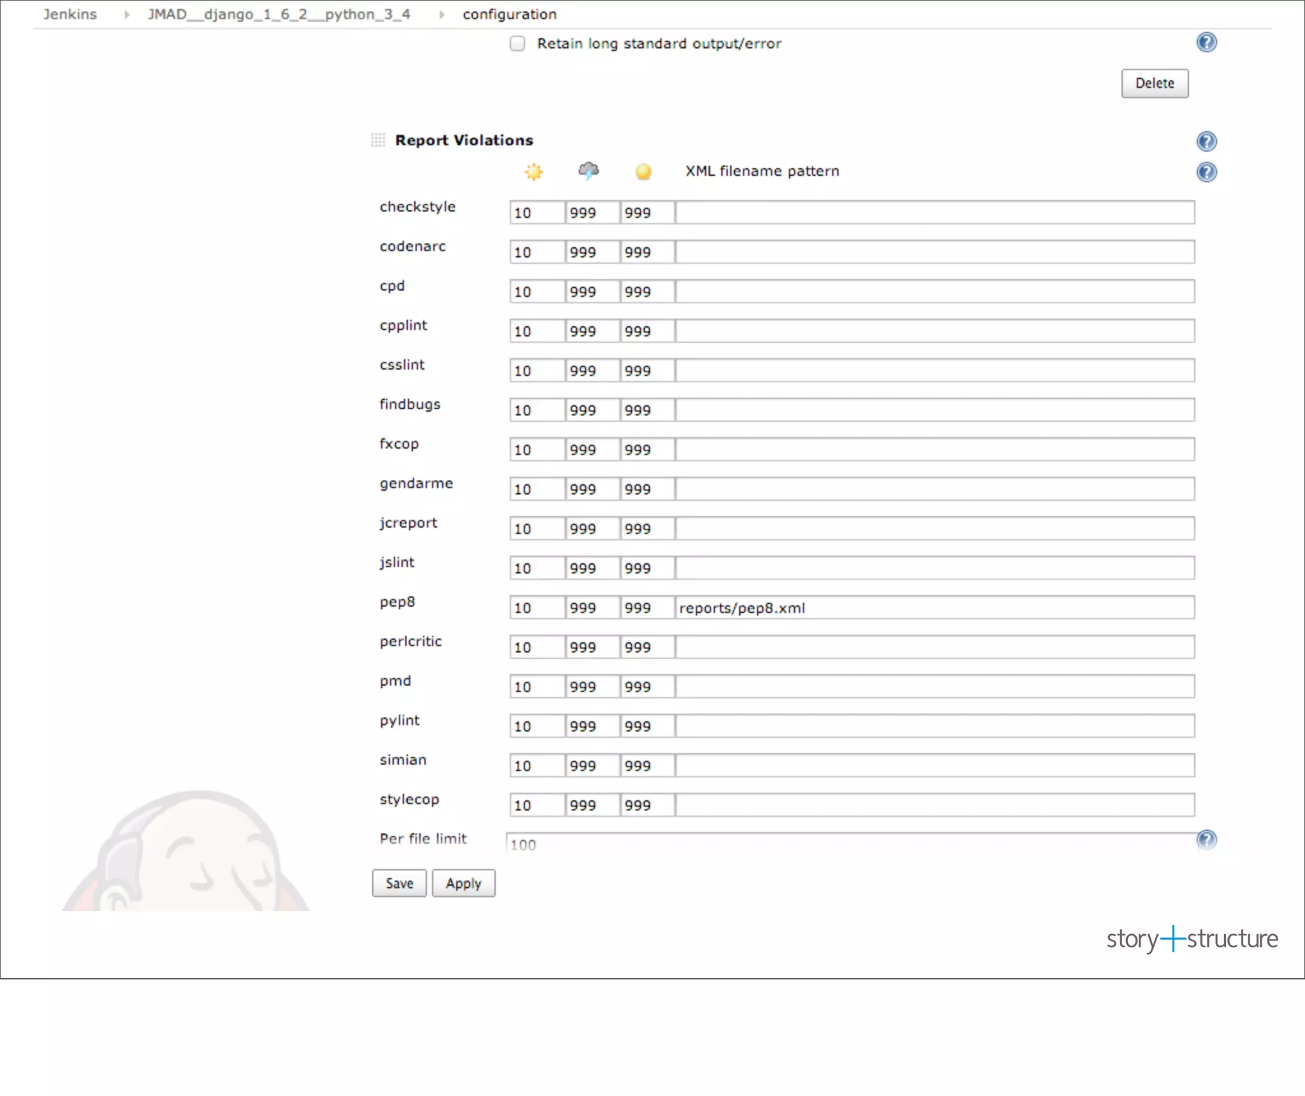The image size is (1305, 1096).
Task: Click the simian stormy threshold field
Action: click(x=593, y=766)
